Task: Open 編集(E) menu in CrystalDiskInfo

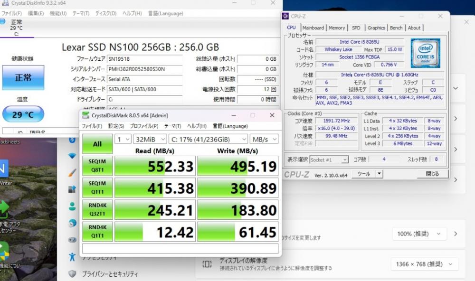Action: tap(36, 13)
